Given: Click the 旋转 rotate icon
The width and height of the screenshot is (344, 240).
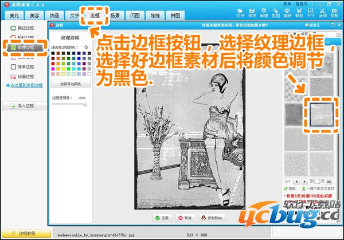Looking at the screenshot, I should pos(287,13).
